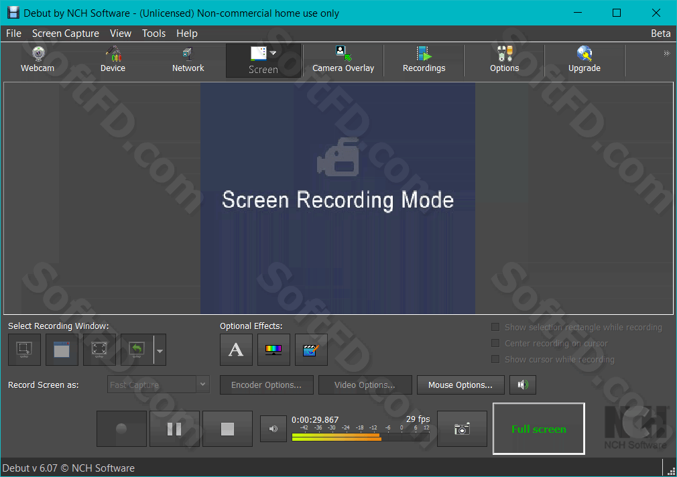The height and width of the screenshot is (477, 677).
Task: Open the File menu
Action: tap(13, 33)
